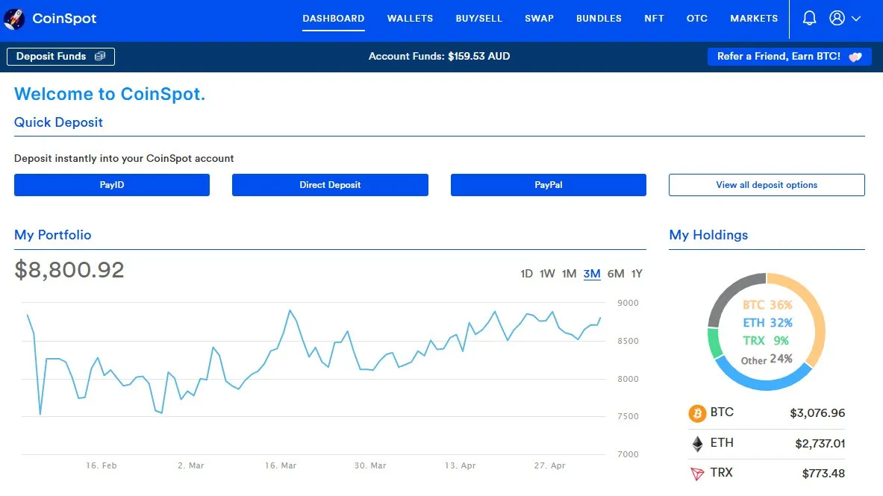
Task: Click the My Portfolio heading
Action: coord(52,235)
